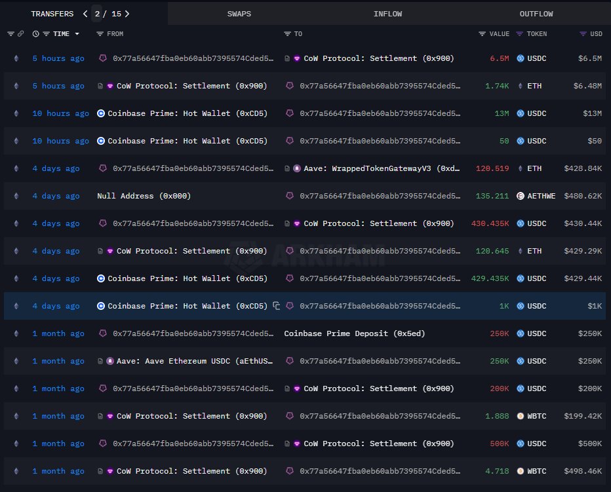
Task: Click Ethereum chain icon on 6.5M USDC row
Action: (x=16, y=58)
